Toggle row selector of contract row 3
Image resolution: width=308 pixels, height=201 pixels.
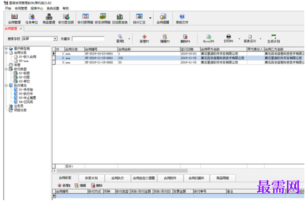(x=54, y=62)
